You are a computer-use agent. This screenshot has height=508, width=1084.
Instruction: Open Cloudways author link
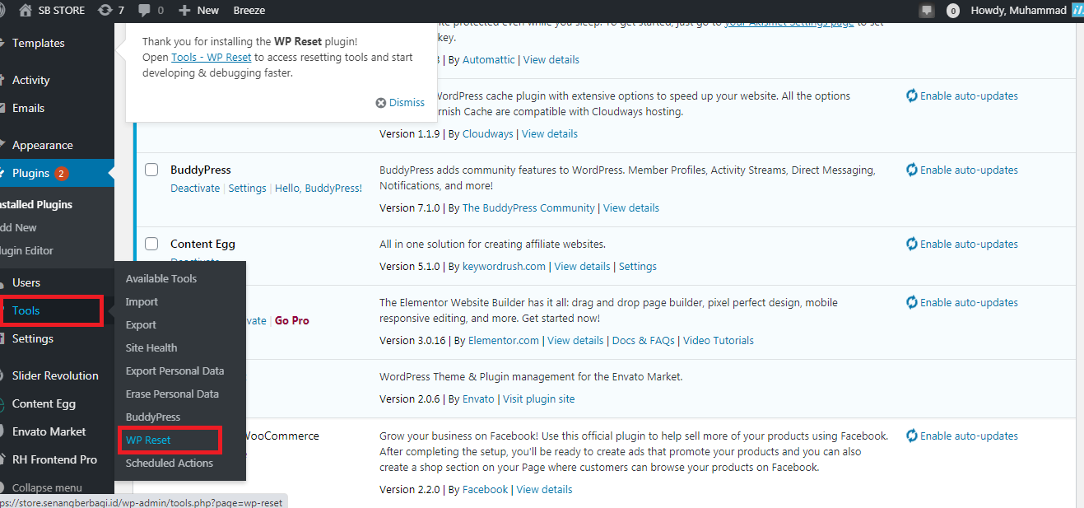pyautogui.click(x=488, y=133)
